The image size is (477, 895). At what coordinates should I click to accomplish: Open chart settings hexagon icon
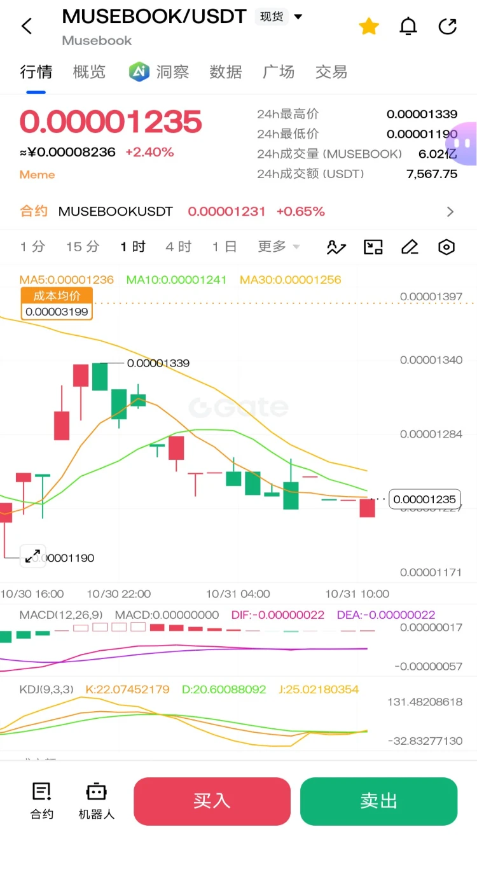(447, 247)
